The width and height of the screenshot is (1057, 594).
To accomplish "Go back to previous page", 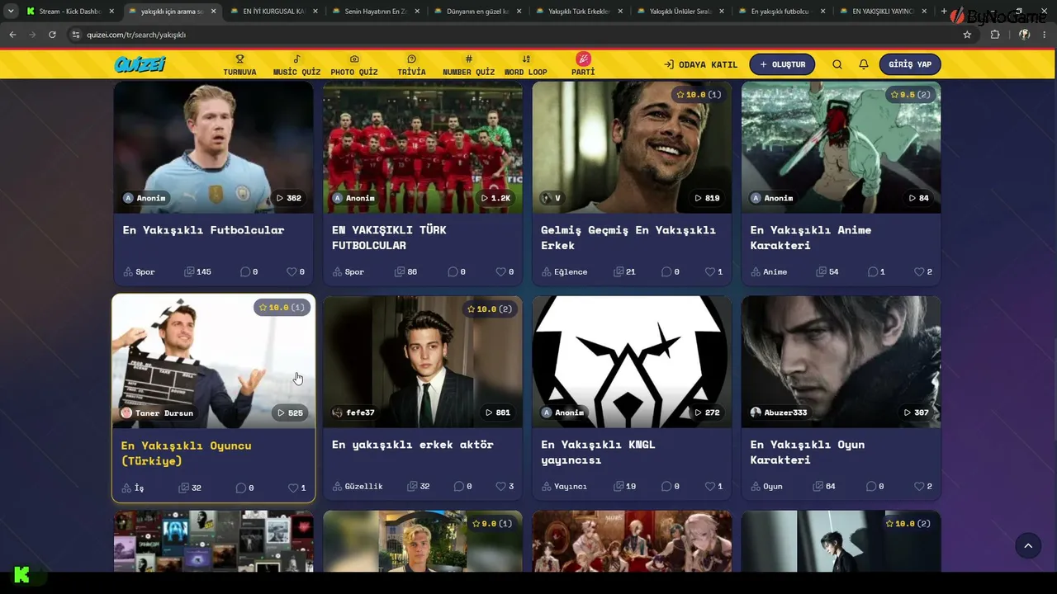I will click(x=12, y=35).
